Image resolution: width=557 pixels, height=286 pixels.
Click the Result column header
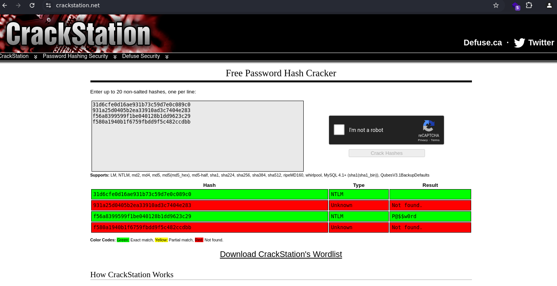pyautogui.click(x=430, y=185)
